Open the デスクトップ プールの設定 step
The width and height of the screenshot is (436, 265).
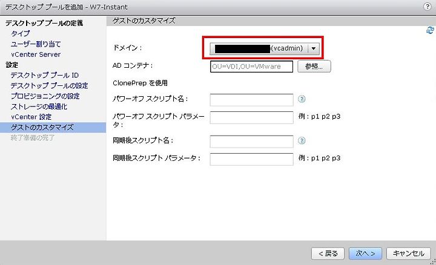(49, 85)
